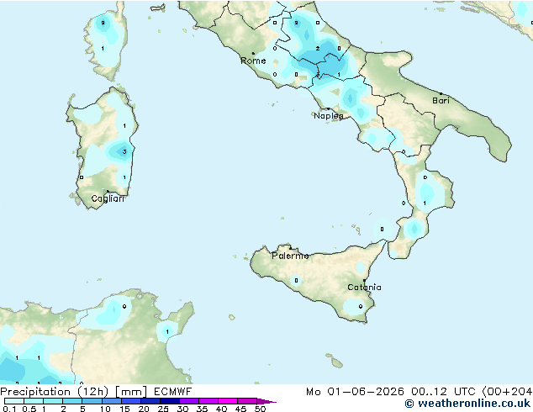Select legend swatch between 30 and 35
Viewport: 533px width, 412px height.
tap(188, 401)
